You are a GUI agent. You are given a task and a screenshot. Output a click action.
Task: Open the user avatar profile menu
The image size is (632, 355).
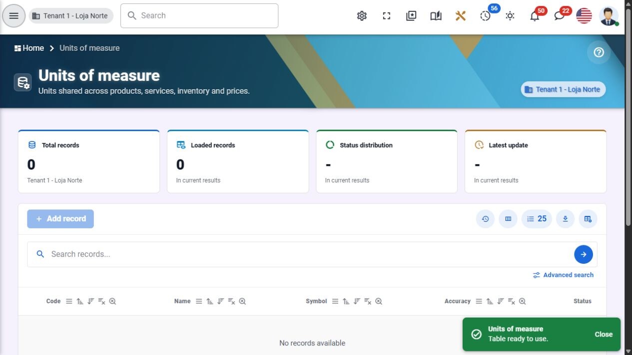click(x=609, y=16)
